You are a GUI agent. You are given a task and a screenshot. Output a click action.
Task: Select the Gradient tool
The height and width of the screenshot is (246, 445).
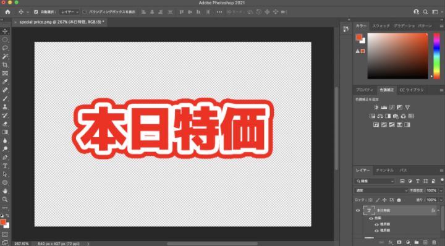(x=5, y=132)
